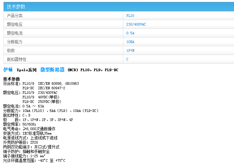234x165 pixels.
Task: Click the 技术参数 blue table header
Action: [x=16, y=6]
